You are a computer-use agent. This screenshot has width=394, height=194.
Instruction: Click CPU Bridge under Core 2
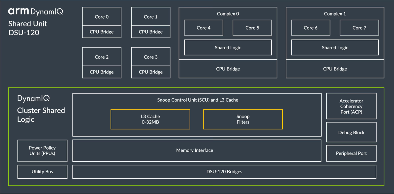pos(102,72)
